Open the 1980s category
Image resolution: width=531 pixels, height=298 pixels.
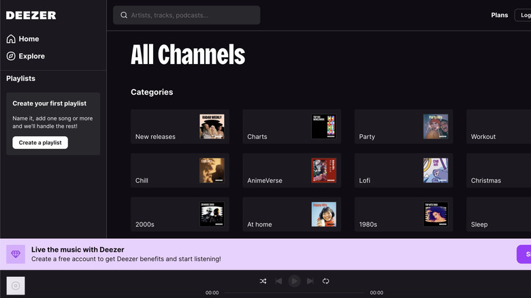click(404, 214)
